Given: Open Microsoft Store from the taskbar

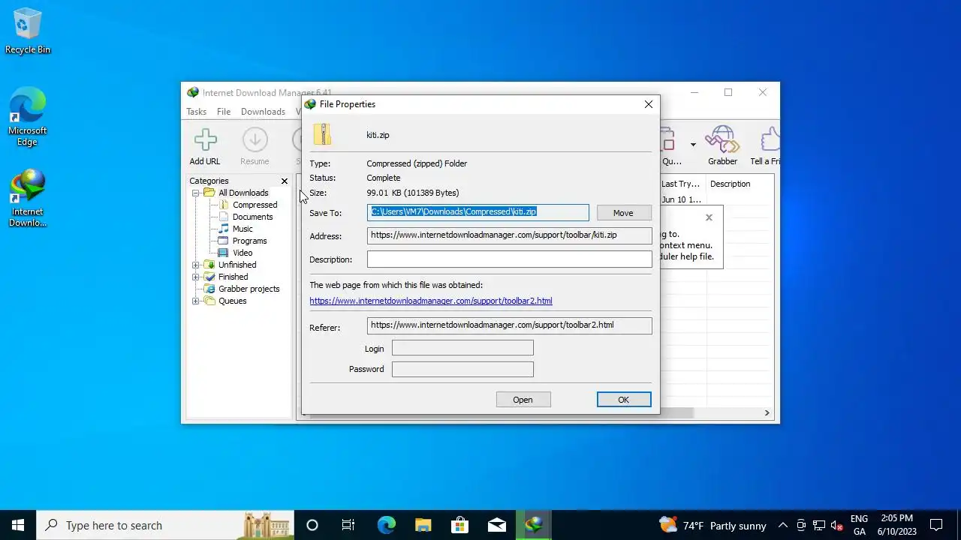Looking at the screenshot, I should pos(459,525).
